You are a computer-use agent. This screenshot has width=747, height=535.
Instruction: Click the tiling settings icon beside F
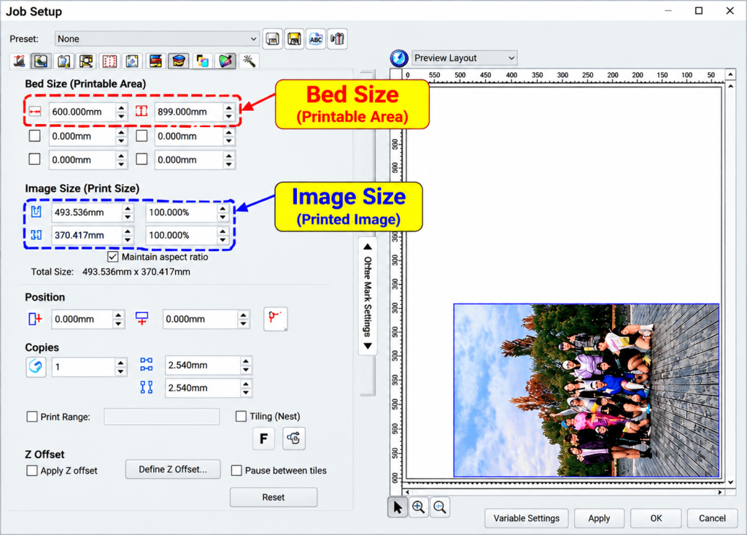(x=294, y=438)
